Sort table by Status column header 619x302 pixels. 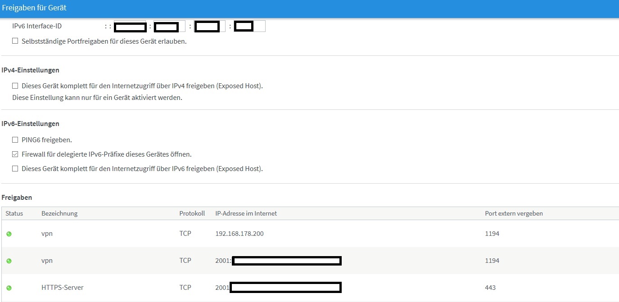(14, 213)
